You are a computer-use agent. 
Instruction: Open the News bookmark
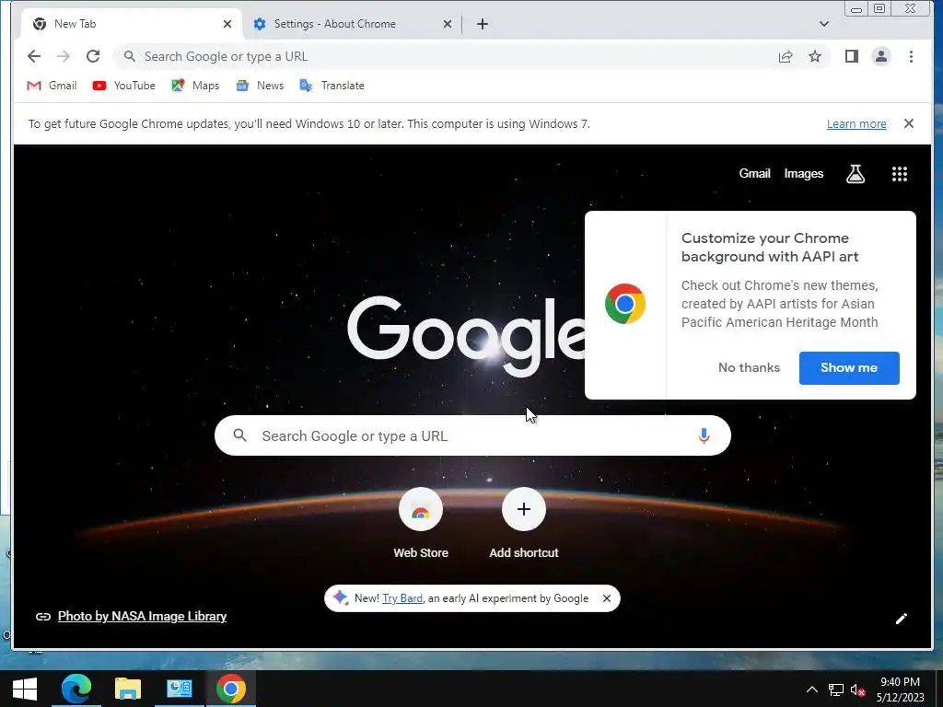pyautogui.click(x=260, y=86)
